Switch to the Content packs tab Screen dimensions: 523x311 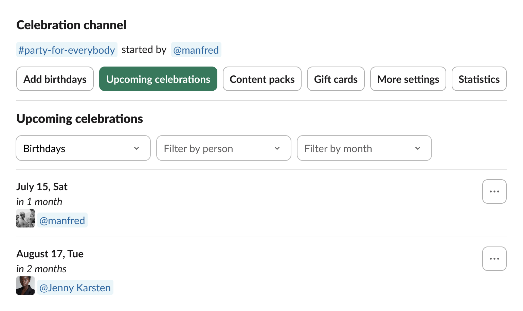click(262, 79)
